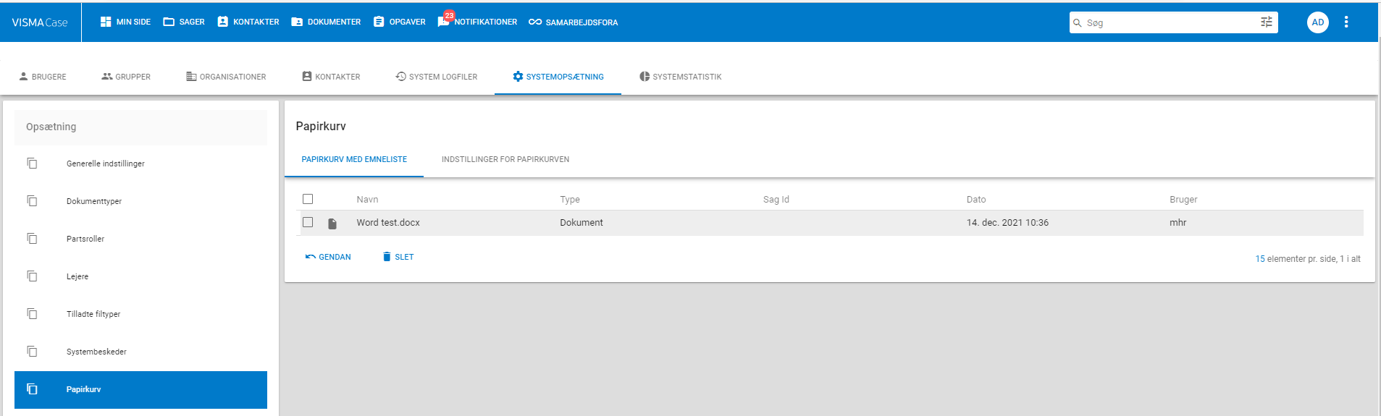Click the Gendan restore button
The width and height of the screenshot is (1381, 416).
[x=328, y=257]
